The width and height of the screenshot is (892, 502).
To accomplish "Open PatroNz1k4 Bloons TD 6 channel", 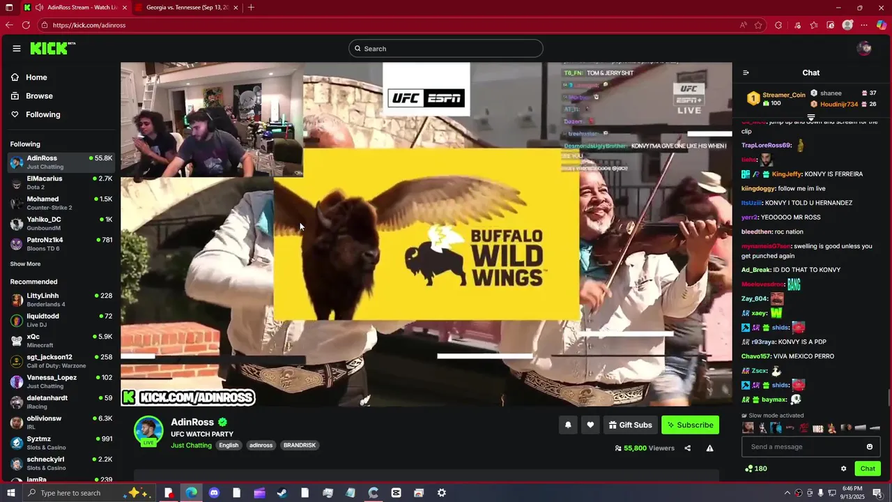I will coord(61,244).
